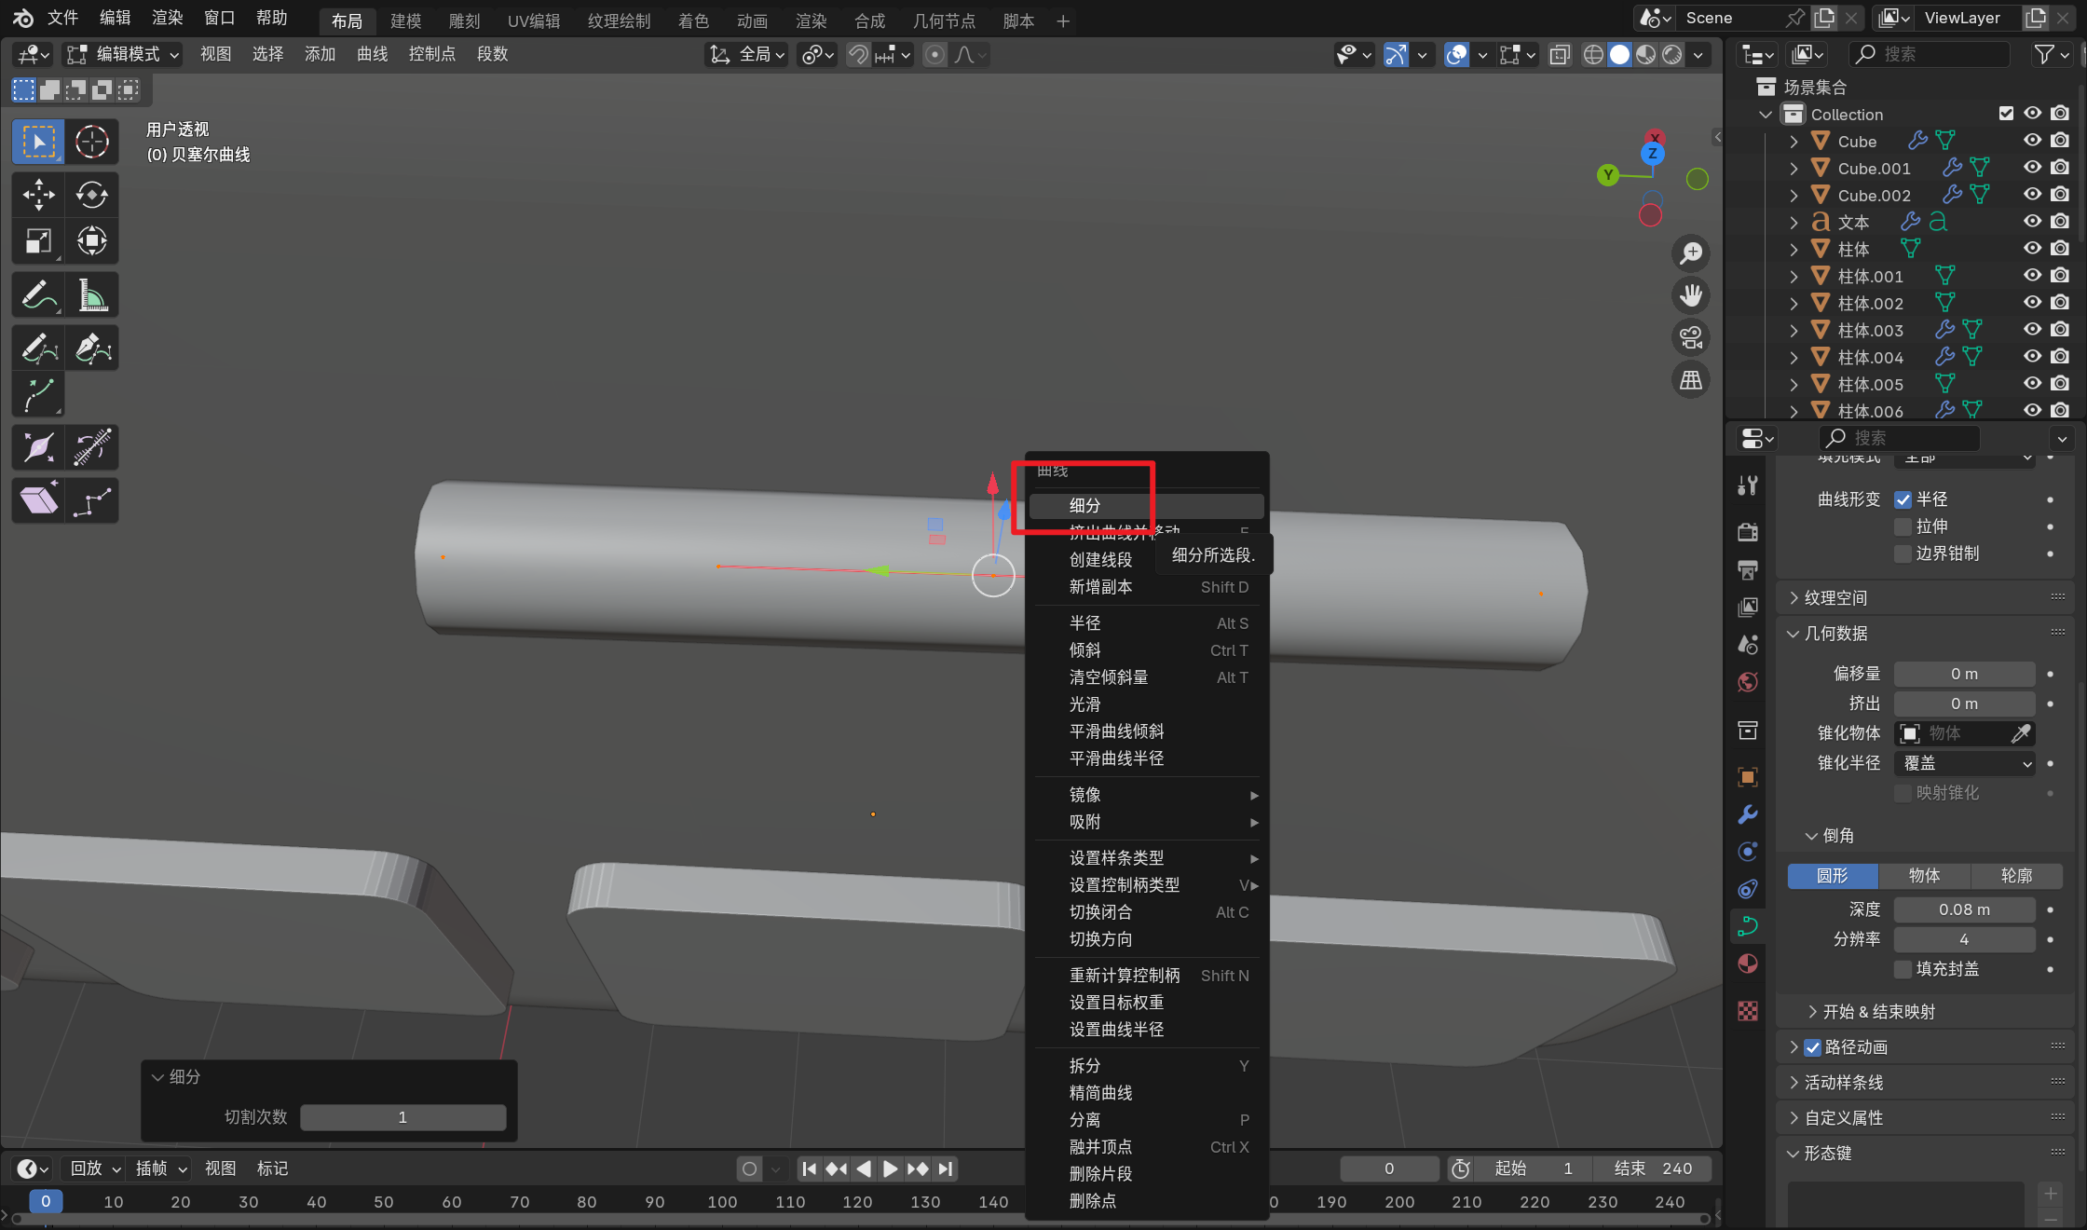Hide Cube.001 with its eye icon
The width and height of the screenshot is (2087, 1230).
click(x=2032, y=168)
